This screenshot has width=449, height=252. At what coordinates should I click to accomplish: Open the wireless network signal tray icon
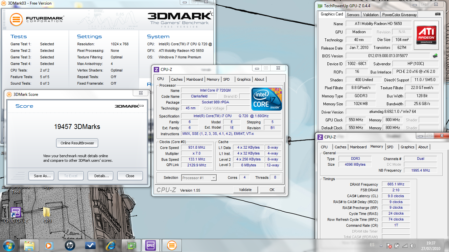point(405,245)
